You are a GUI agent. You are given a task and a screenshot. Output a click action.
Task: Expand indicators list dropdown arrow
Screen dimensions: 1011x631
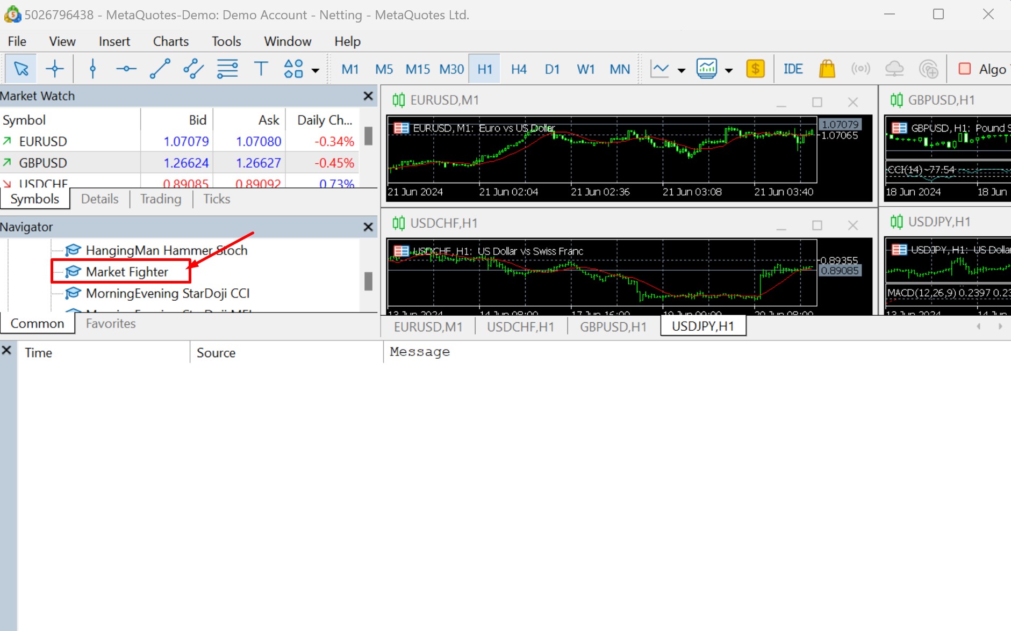729,70
